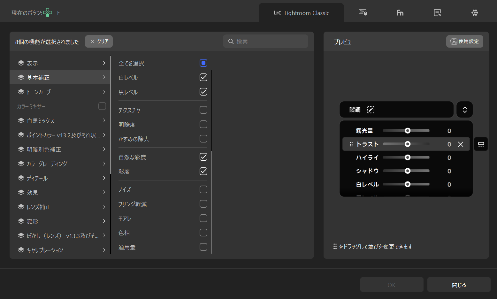This screenshot has height=299, width=497.
Task: Expand the トーンカーブ category
Action: pyautogui.click(x=61, y=92)
